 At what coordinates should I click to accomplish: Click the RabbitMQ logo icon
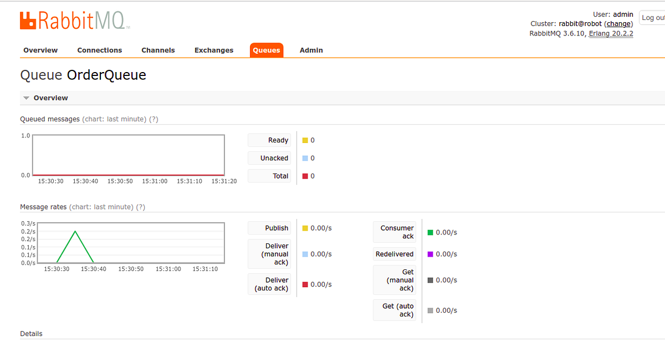tap(27, 21)
